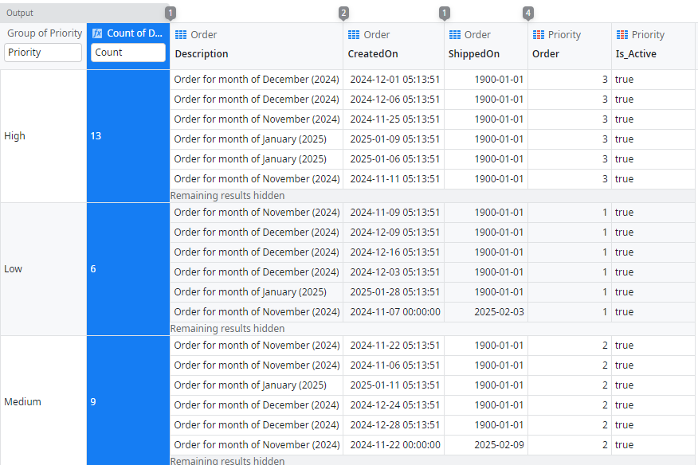
Task: Select the date 2024-11-11 05:13:51
Action: [395, 179]
